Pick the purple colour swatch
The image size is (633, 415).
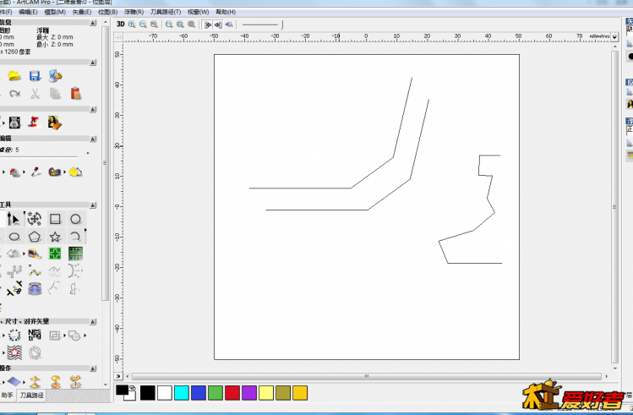point(249,393)
